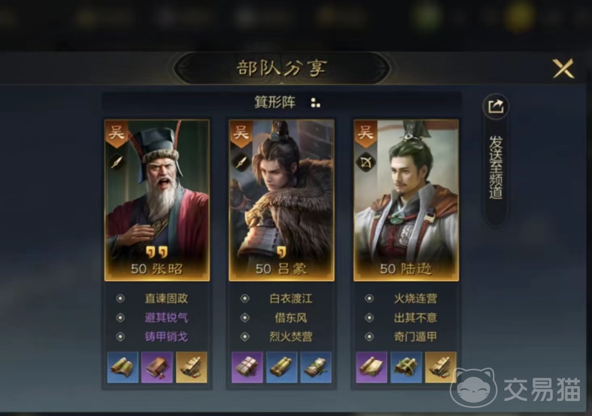Screen dimensions: 592x416
Task: Open 吕蒙's middle blue scroll item
Action: (281, 367)
